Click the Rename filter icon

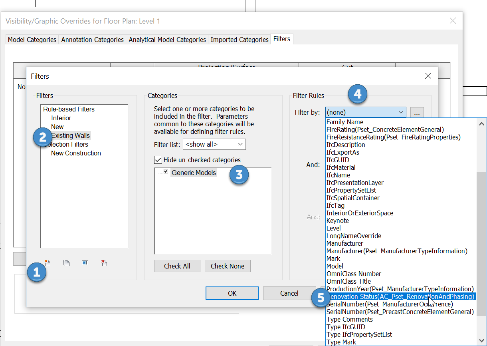pos(85,263)
